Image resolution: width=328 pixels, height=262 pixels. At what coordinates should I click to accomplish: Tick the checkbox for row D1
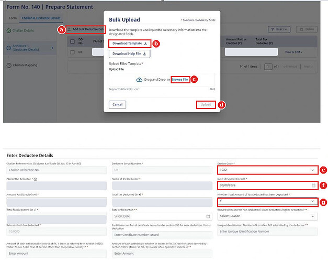[x=72, y=52]
